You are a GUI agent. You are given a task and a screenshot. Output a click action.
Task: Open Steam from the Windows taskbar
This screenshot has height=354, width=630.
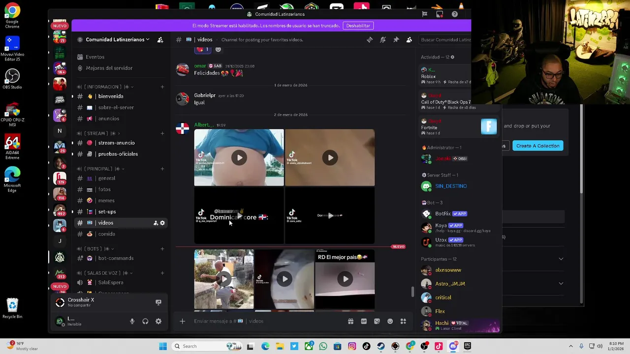tap(381, 346)
